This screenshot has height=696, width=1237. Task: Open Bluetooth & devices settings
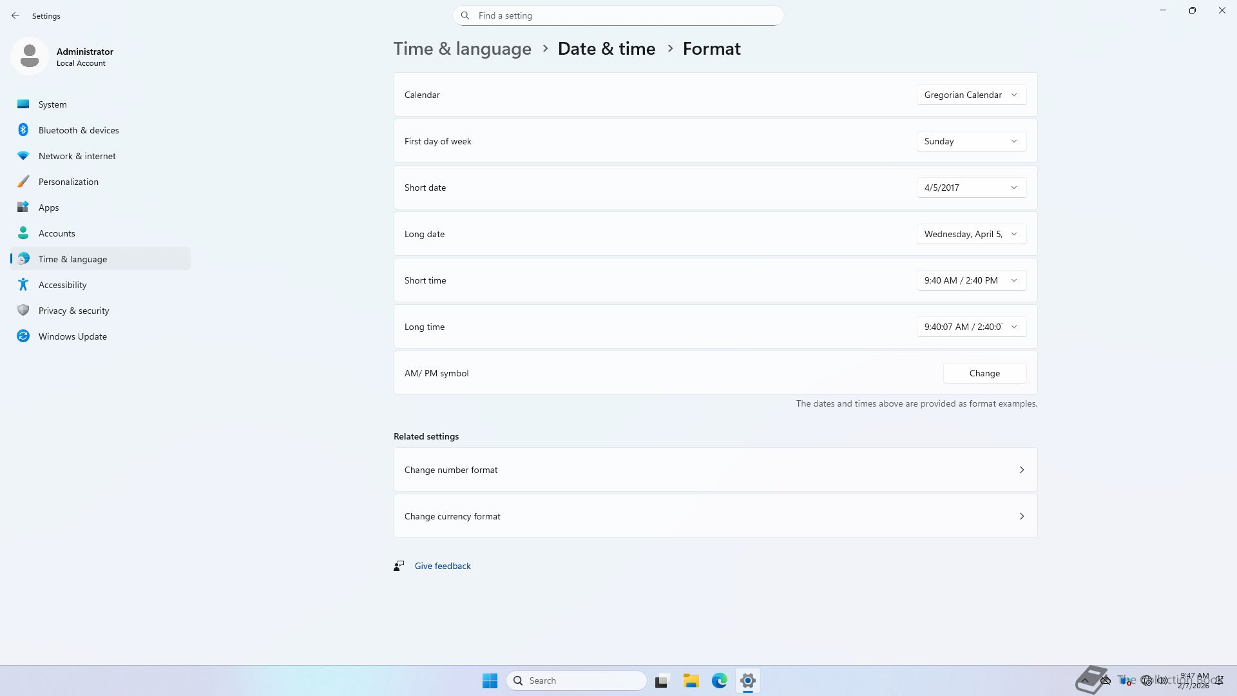(x=78, y=130)
